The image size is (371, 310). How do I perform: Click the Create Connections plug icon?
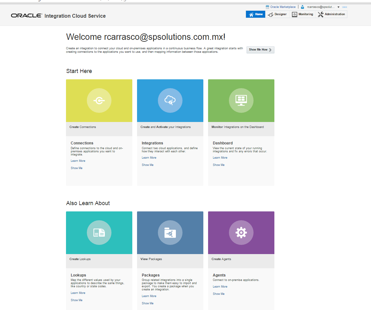coord(99,101)
